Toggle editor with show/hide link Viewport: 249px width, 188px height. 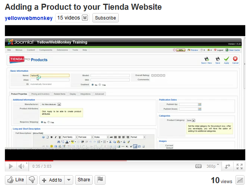38,133
